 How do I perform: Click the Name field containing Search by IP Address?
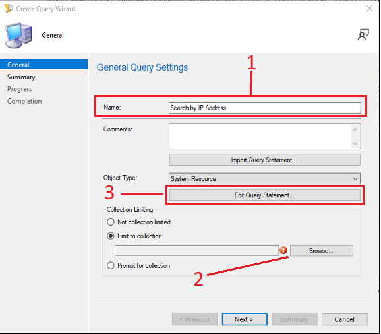click(x=264, y=108)
